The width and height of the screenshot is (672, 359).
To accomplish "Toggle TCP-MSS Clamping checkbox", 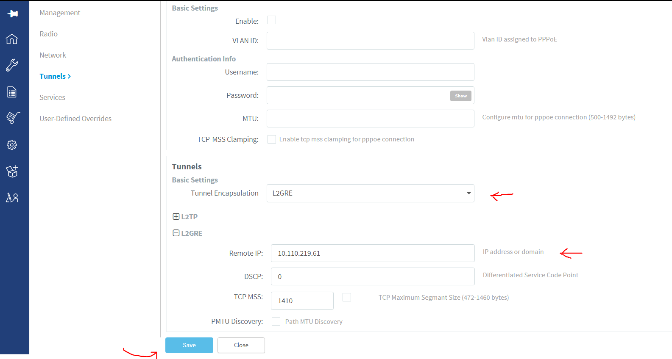I will pyautogui.click(x=272, y=139).
